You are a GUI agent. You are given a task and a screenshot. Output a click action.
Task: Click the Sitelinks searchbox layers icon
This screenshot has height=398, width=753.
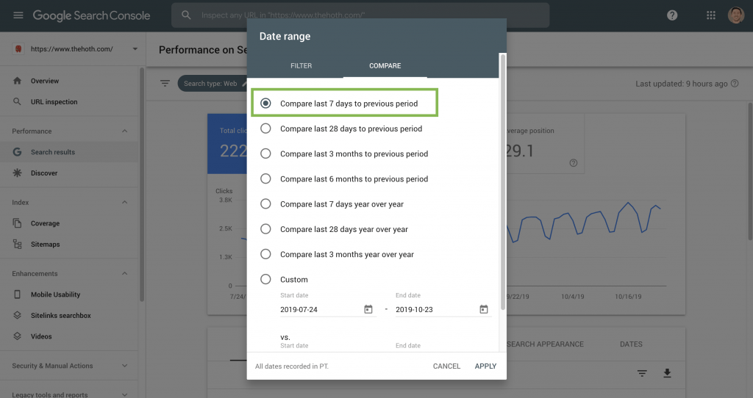click(x=18, y=315)
